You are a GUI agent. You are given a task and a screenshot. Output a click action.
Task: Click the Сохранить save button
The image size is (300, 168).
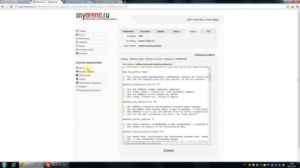[x=169, y=150]
